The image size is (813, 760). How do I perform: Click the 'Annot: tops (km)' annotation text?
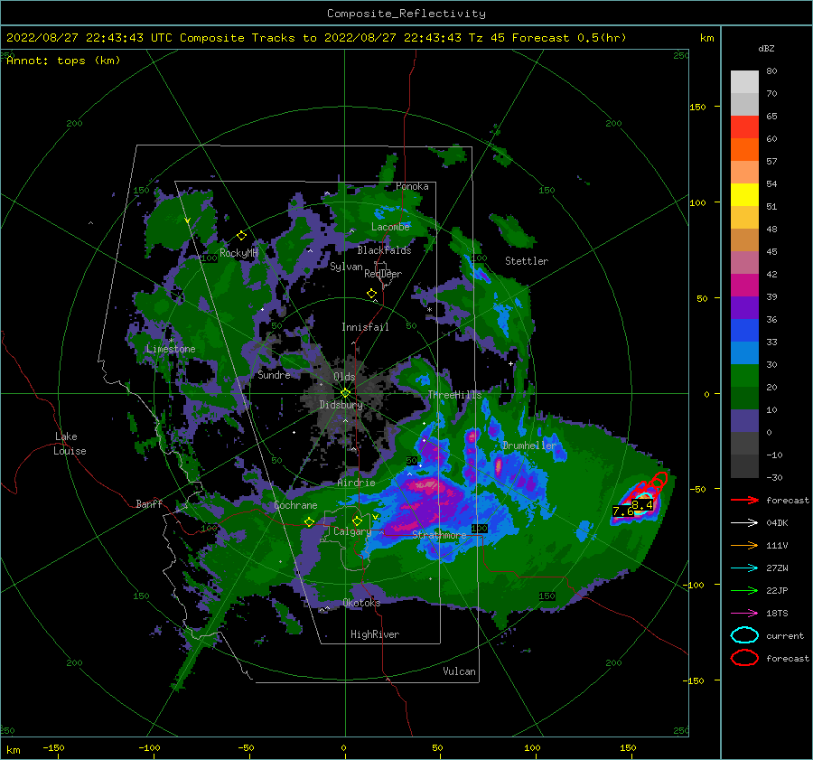[x=63, y=61]
